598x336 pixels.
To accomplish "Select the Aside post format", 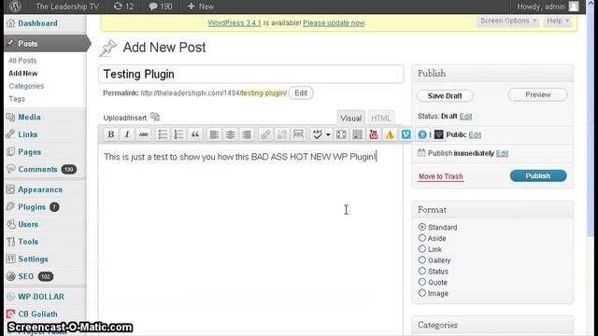I will point(421,238).
